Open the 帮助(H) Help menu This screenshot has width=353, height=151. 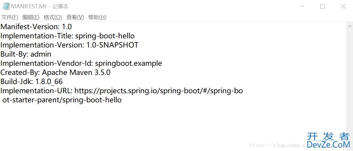[x=97, y=17]
